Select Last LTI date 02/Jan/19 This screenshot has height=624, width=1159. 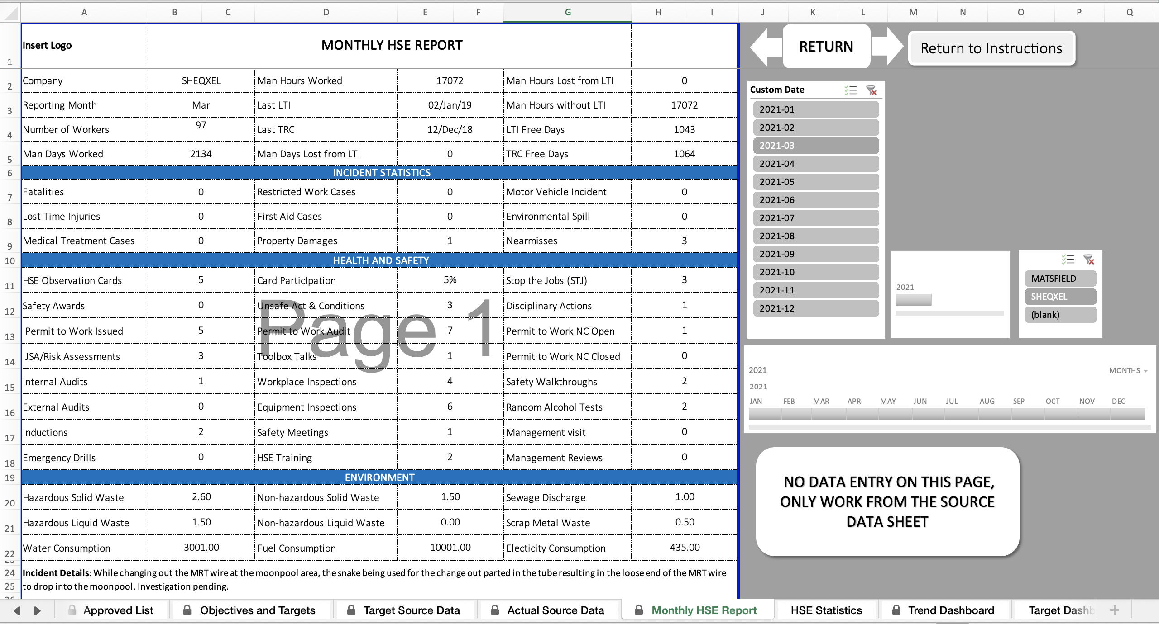pyautogui.click(x=450, y=105)
